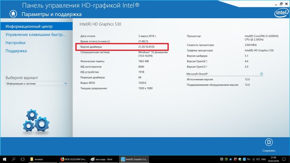Open the action center notifications icon

tap(284, 159)
